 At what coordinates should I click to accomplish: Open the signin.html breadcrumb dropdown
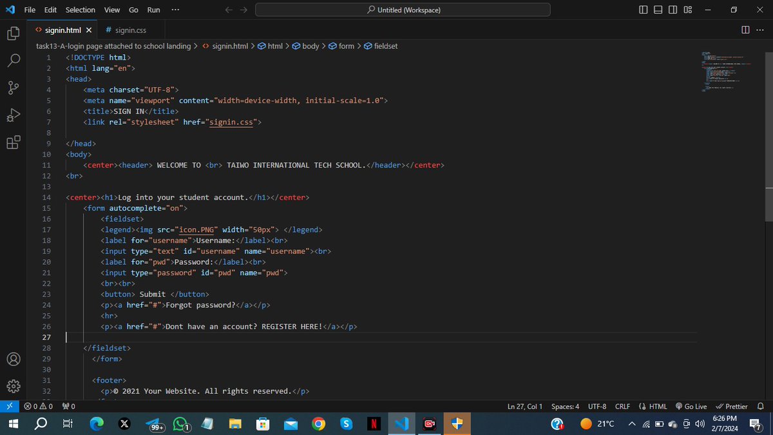point(225,46)
